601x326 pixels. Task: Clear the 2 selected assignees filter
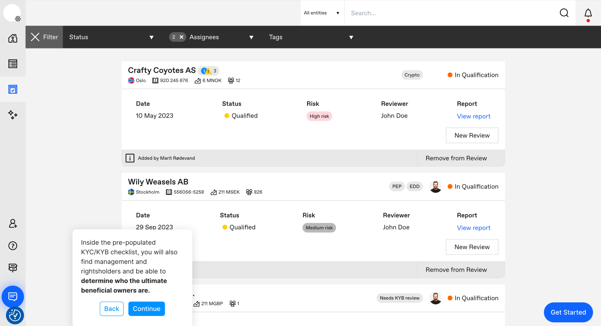[181, 37]
